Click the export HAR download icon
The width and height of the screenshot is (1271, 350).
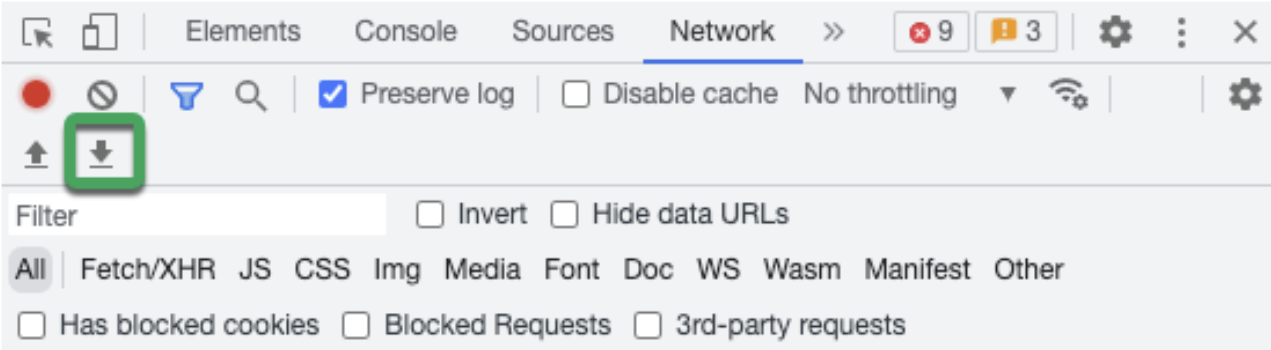101,153
